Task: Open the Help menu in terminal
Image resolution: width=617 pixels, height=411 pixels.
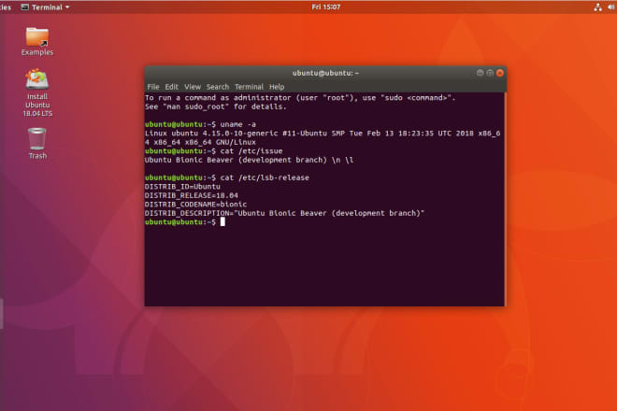Action: (277, 87)
